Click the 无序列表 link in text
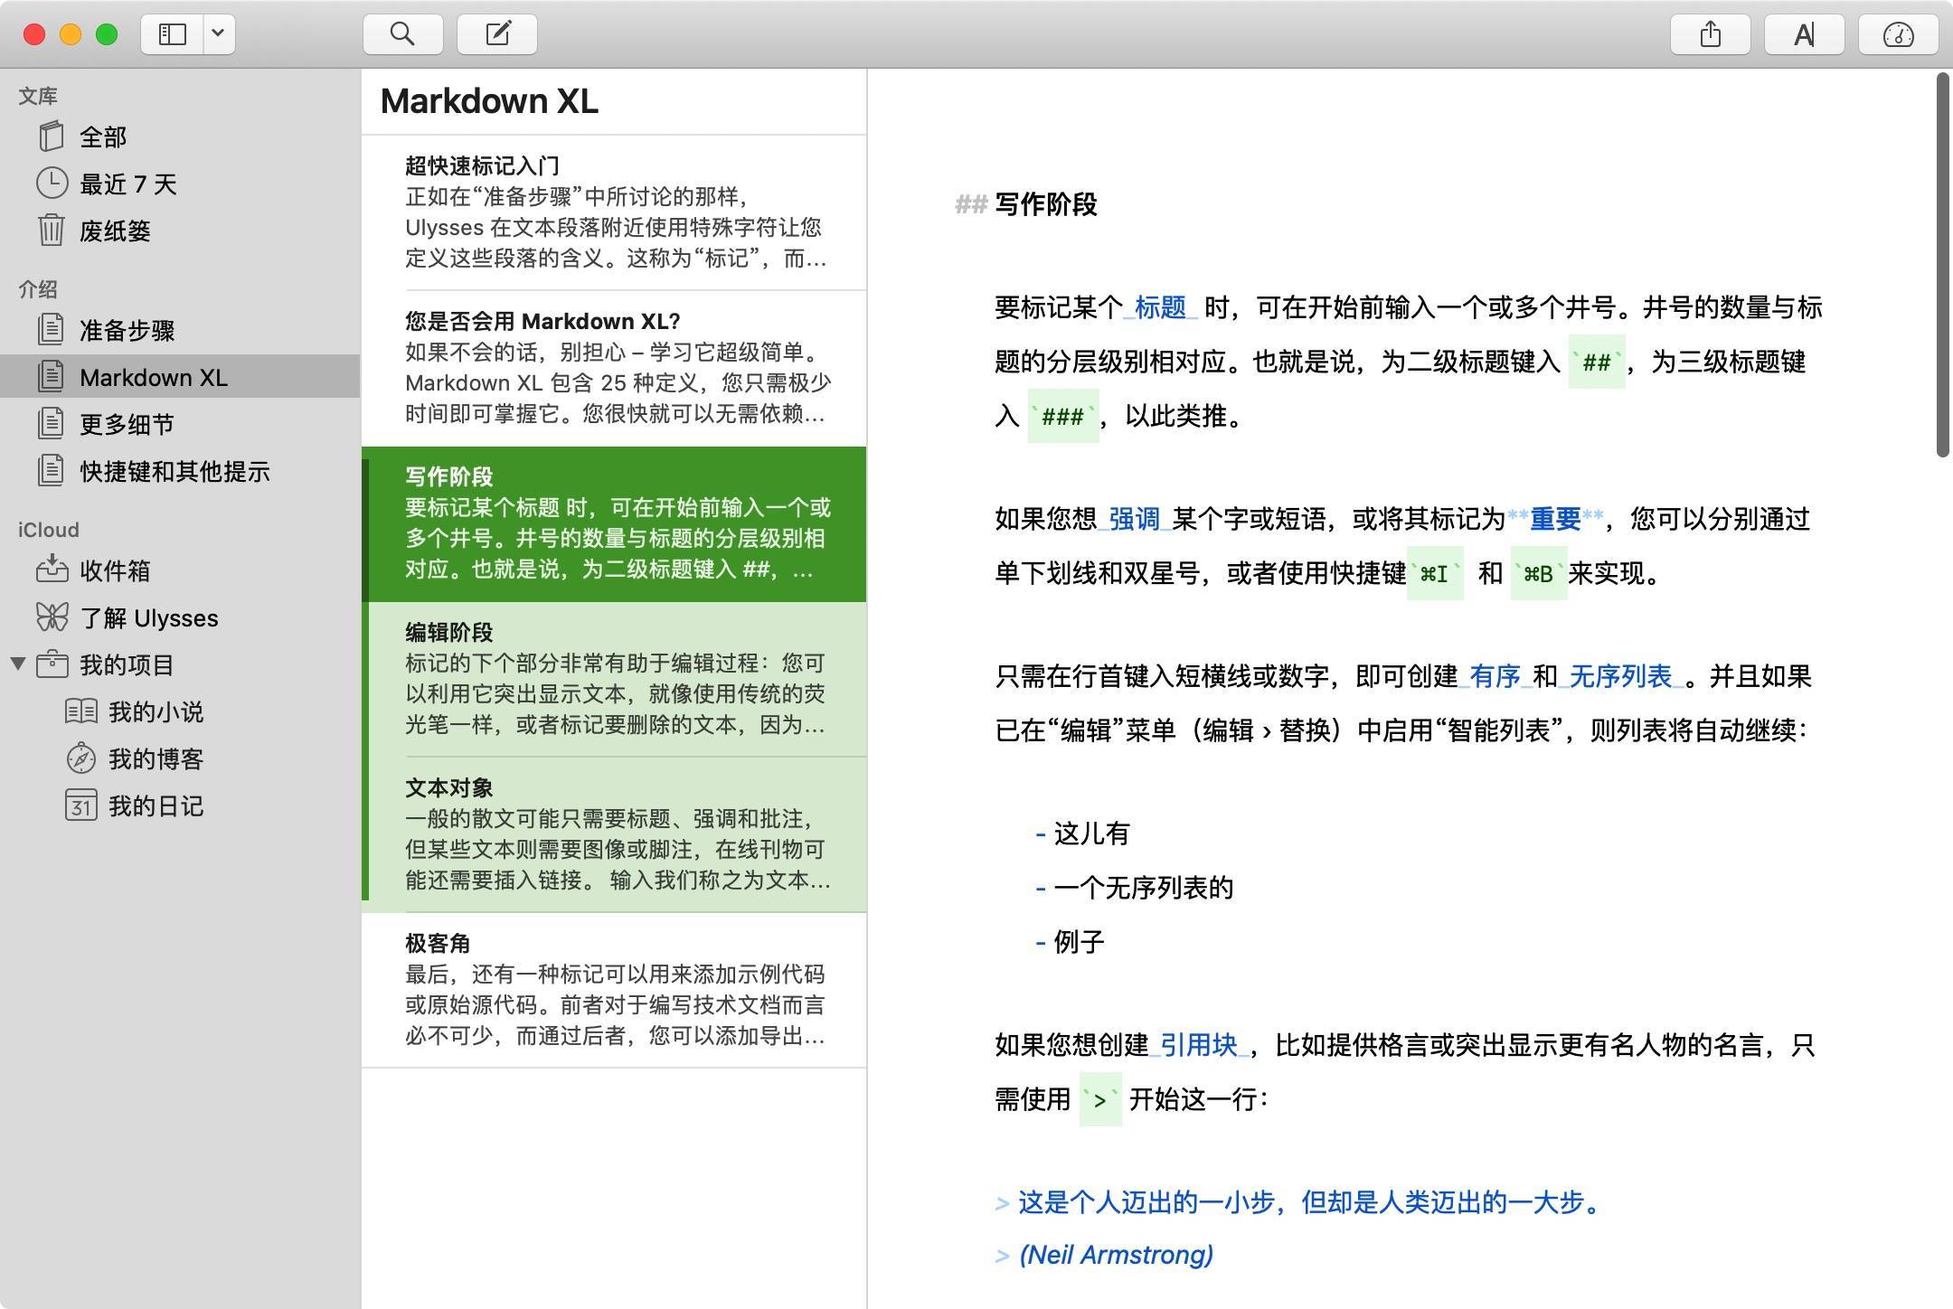The width and height of the screenshot is (1953, 1309). (1620, 676)
